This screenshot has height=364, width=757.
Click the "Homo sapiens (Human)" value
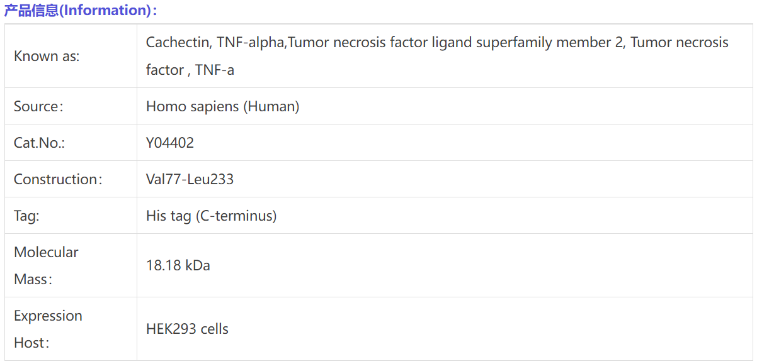(x=222, y=106)
